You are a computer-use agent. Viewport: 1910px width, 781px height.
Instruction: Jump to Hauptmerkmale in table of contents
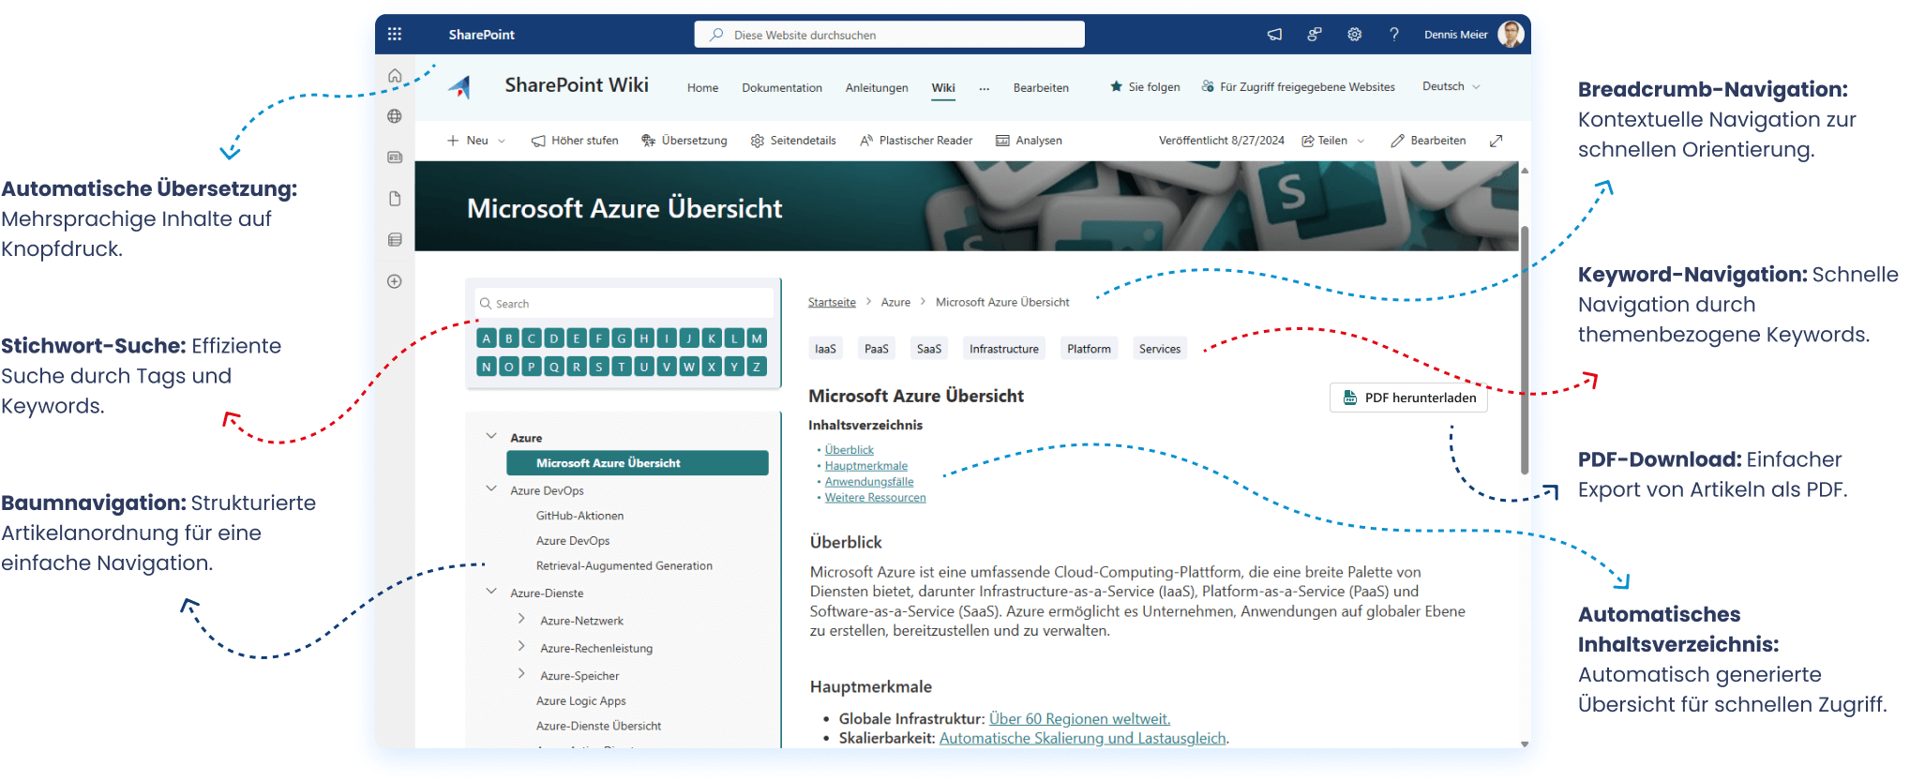click(866, 466)
